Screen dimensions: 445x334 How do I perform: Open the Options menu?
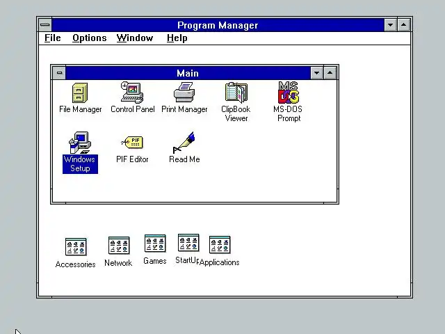90,38
